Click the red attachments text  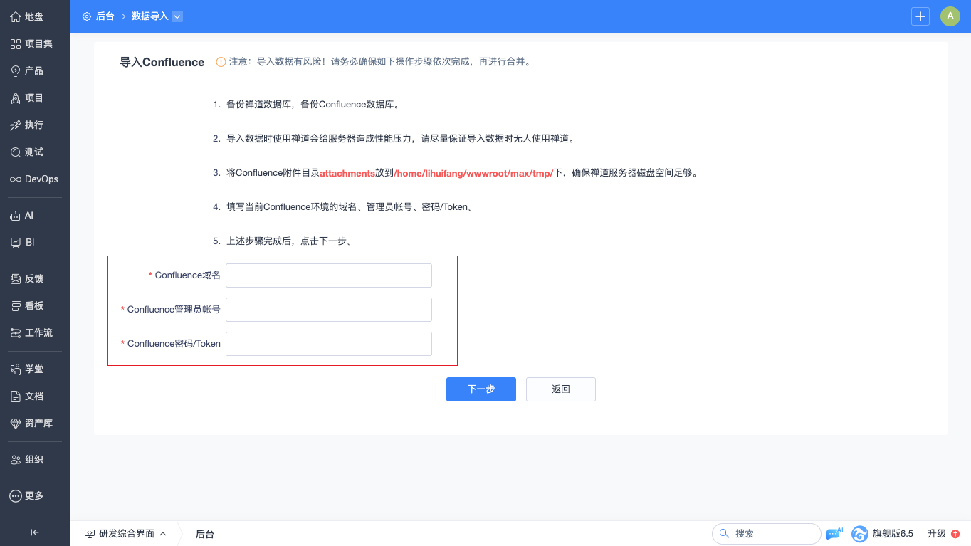tap(347, 173)
